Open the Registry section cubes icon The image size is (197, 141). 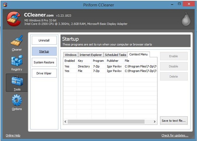[x=17, y=60]
